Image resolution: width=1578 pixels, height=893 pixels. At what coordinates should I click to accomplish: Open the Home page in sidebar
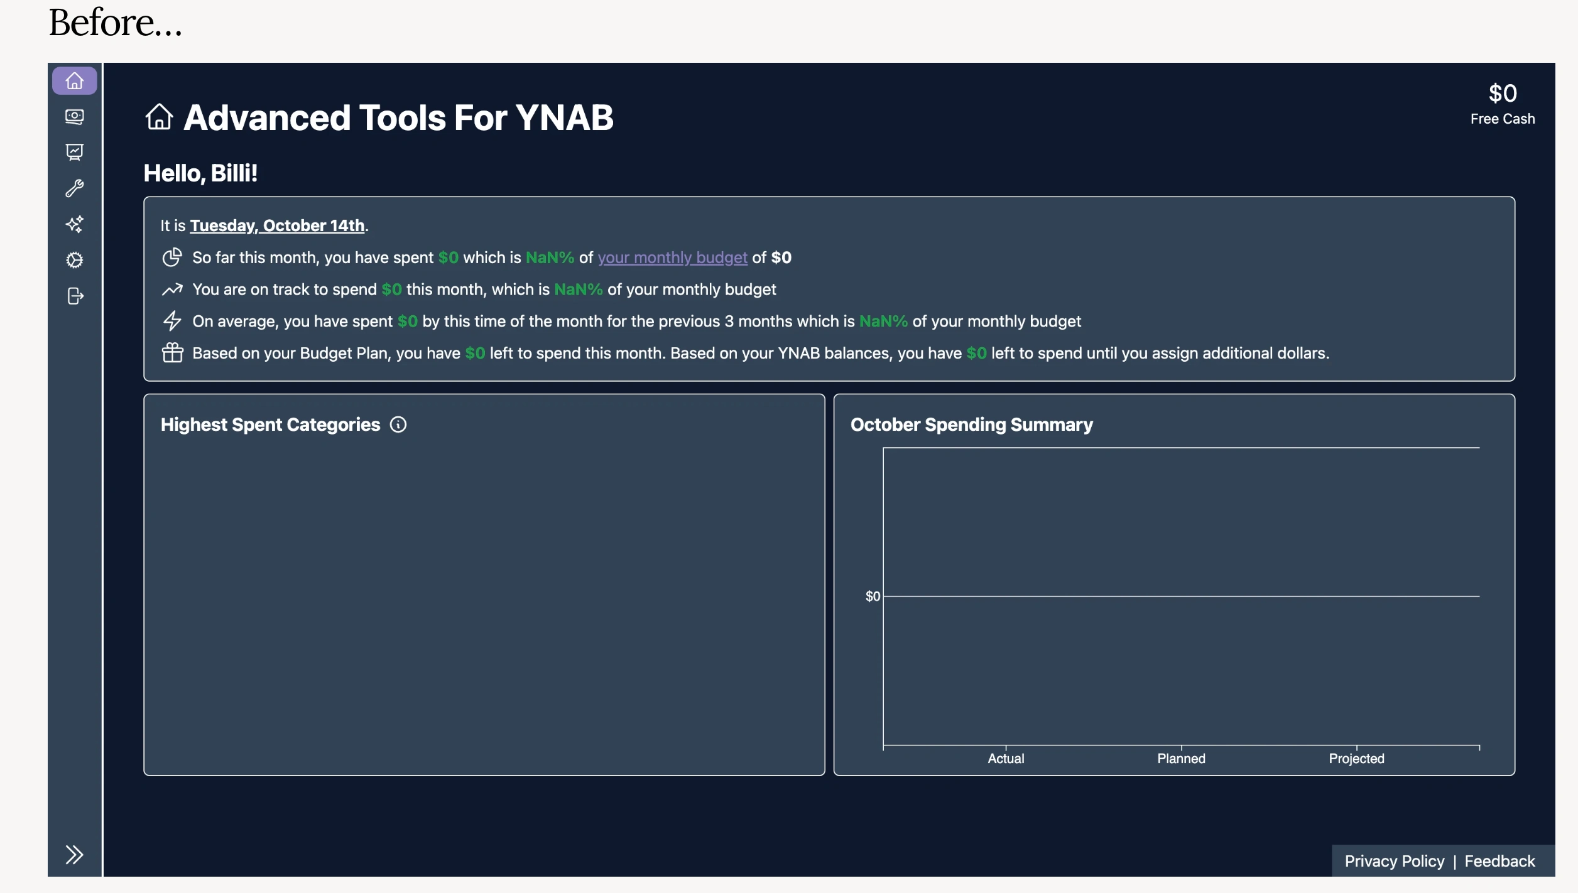pos(75,81)
